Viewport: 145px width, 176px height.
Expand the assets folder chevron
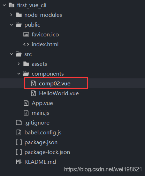point(18,64)
